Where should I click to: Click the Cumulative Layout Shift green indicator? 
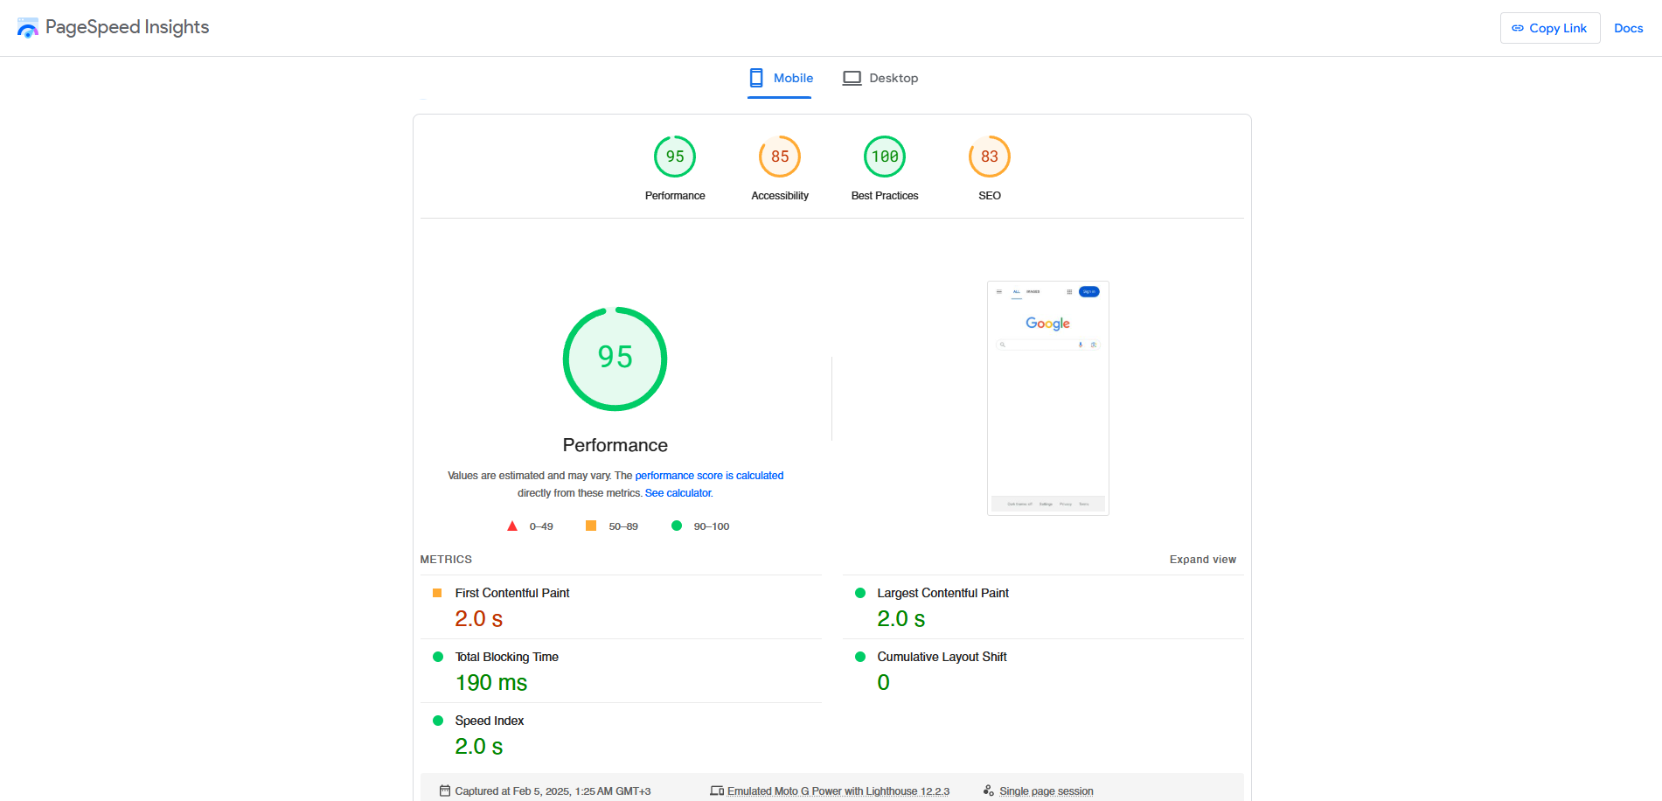(x=860, y=656)
